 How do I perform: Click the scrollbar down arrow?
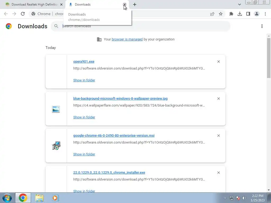click(x=269, y=190)
